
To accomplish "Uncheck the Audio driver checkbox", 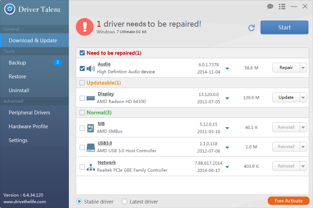I will (x=82, y=69).
